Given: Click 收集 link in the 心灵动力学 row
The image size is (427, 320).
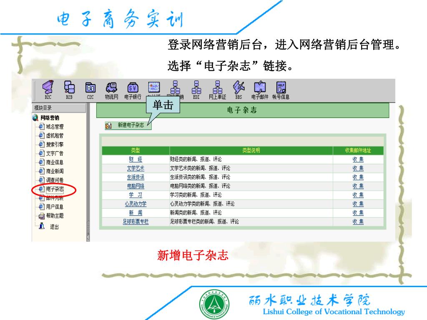Looking at the screenshot, I should pyautogui.click(x=358, y=204).
